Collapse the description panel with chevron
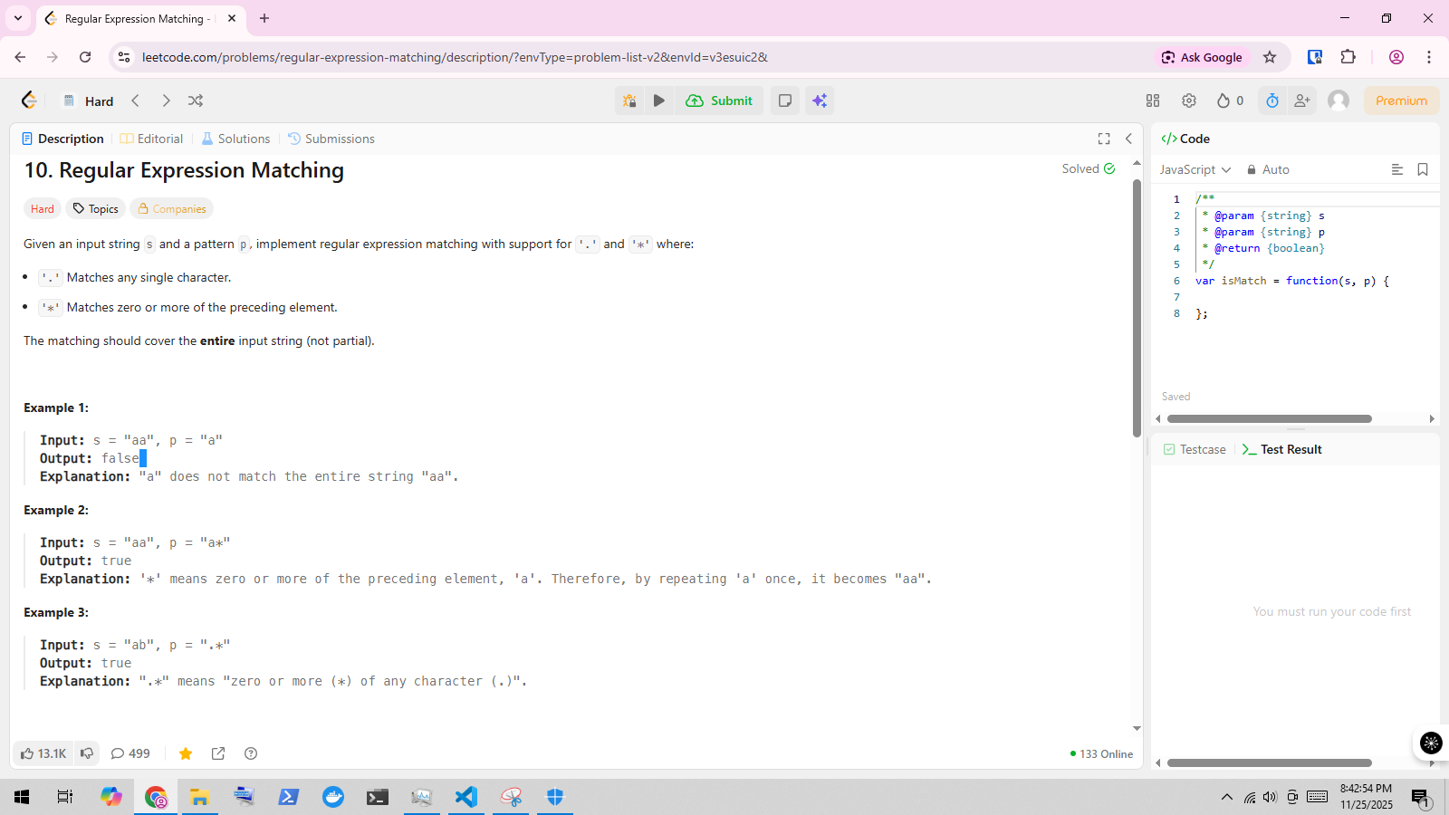 [x=1128, y=139]
